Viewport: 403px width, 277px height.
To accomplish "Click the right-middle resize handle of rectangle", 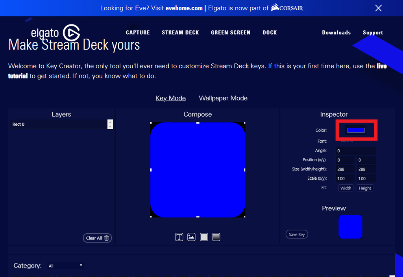I will 245,170.
